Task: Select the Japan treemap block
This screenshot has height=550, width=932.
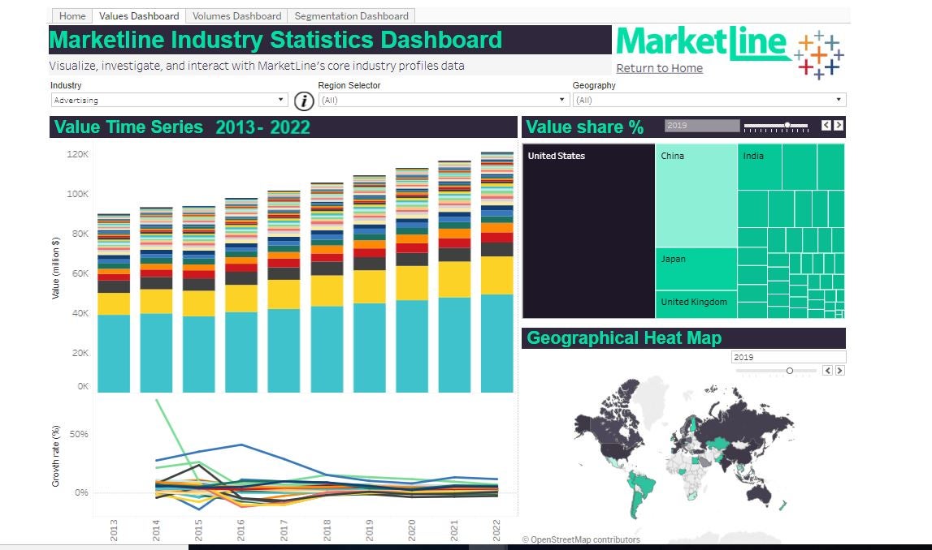Action: click(696, 269)
